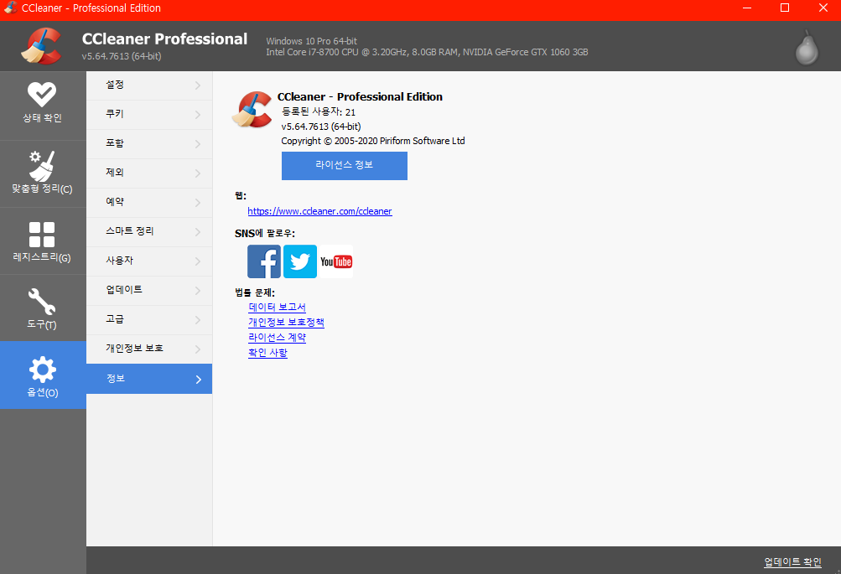Screen dimensions: 841x574
Task: Click the Facebook icon
Action: pyautogui.click(x=264, y=261)
